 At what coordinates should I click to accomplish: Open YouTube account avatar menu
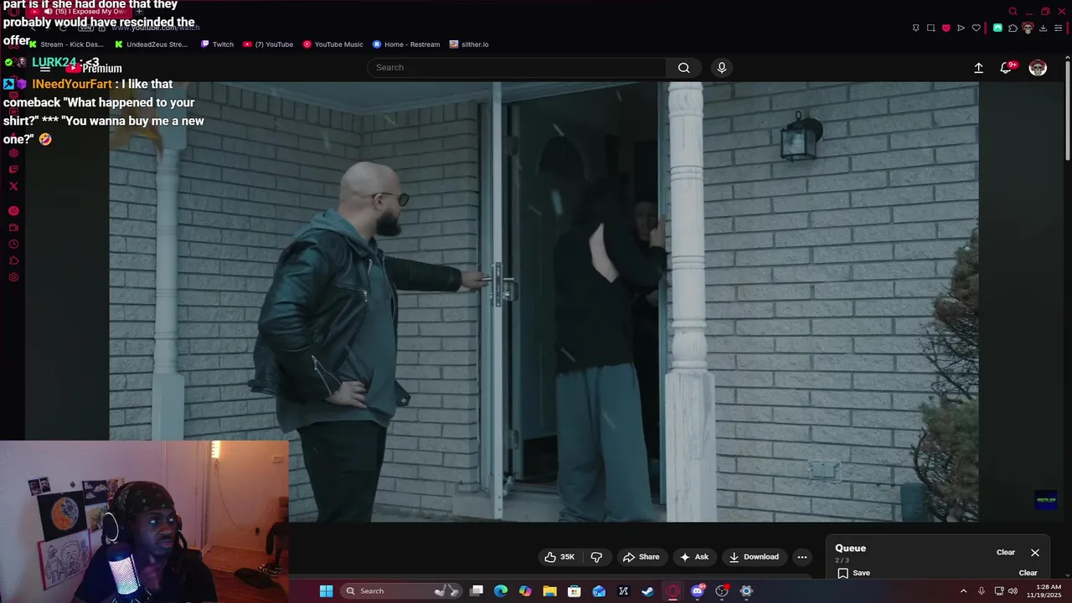click(x=1038, y=68)
